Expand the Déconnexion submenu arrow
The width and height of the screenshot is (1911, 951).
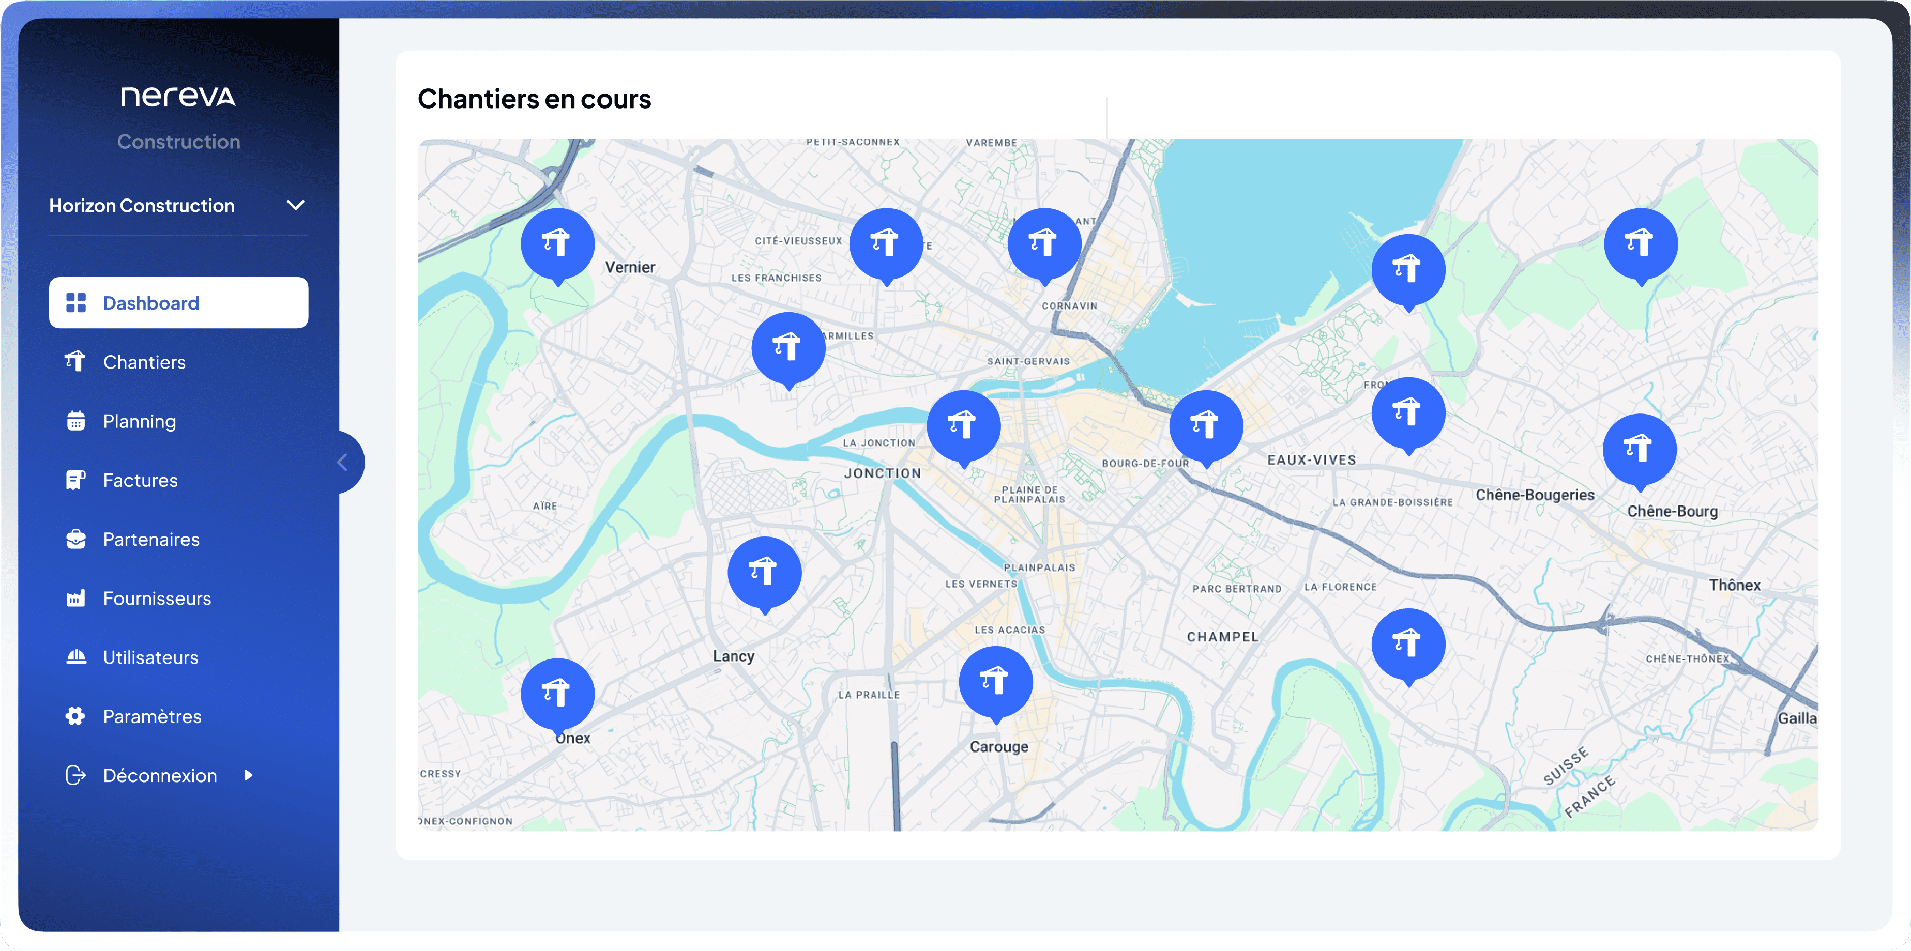(249, 775)
